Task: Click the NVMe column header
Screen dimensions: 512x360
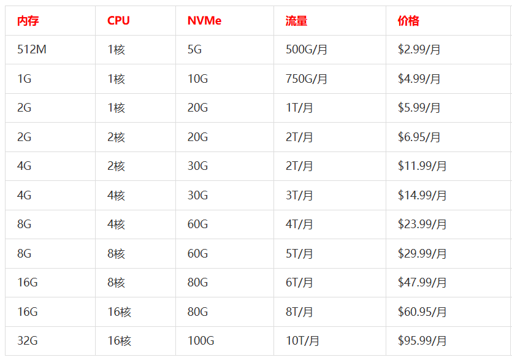Action: point(204,21)
